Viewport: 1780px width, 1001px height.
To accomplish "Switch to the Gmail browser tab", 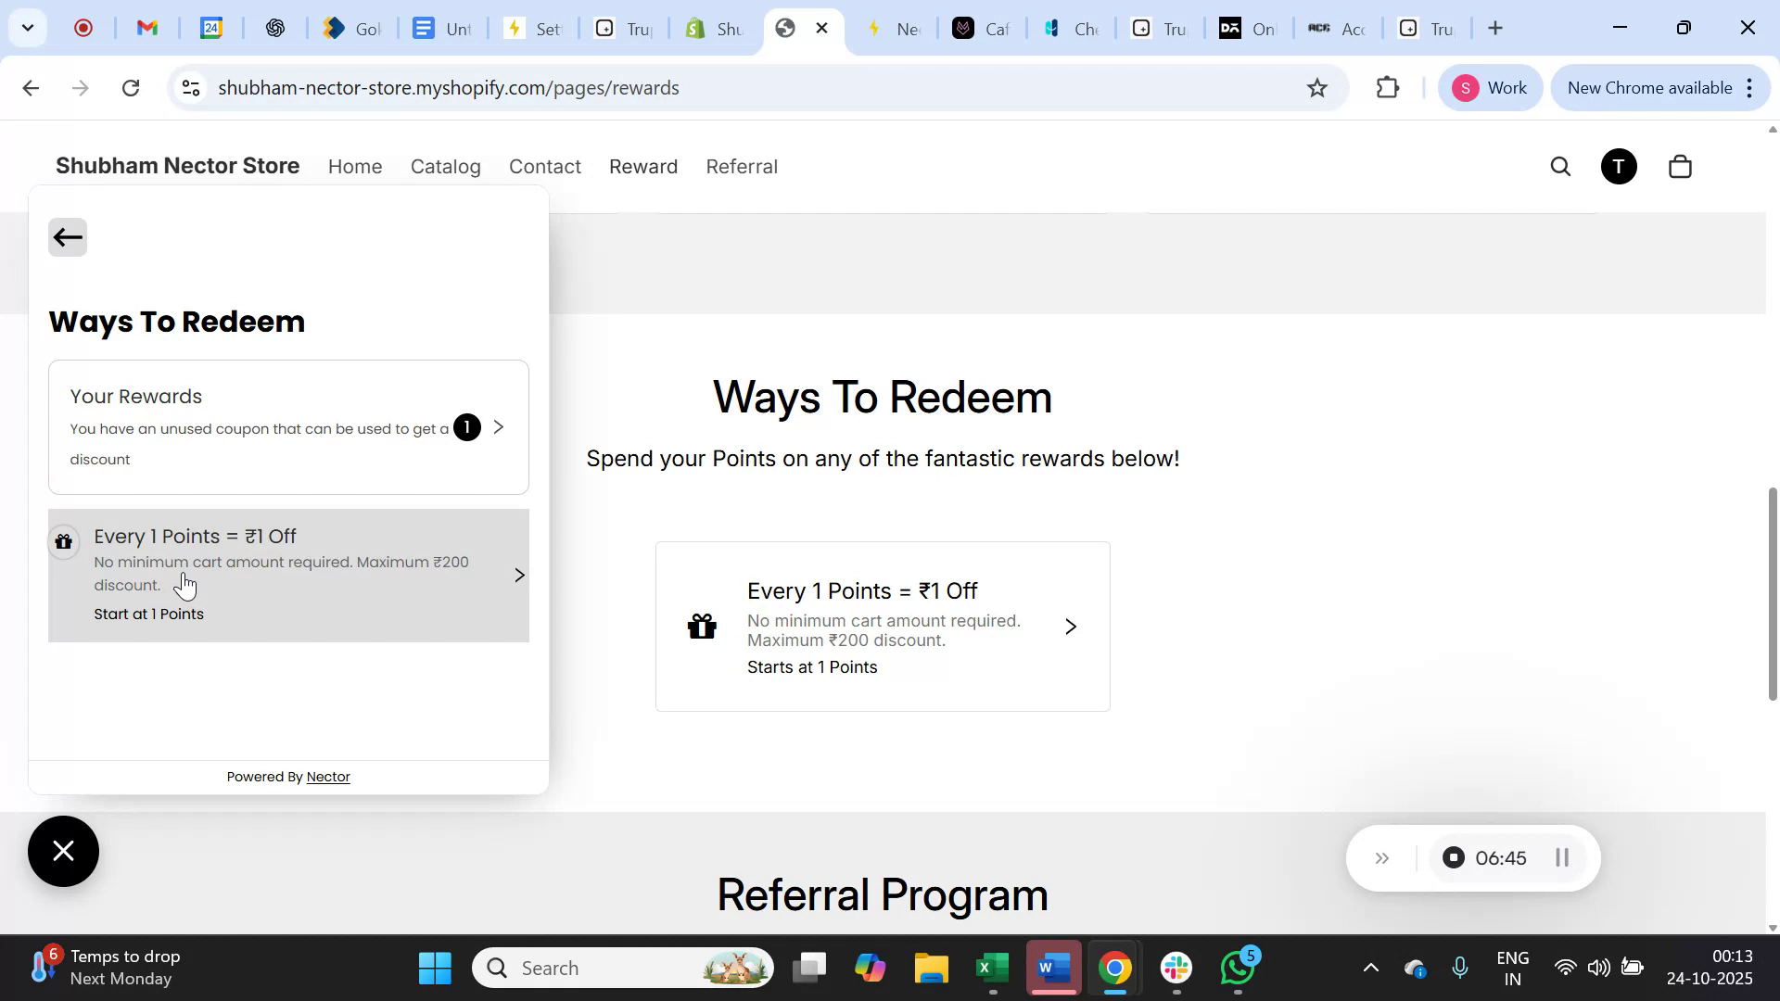I will pyautogui.click(x=146, y=28).
